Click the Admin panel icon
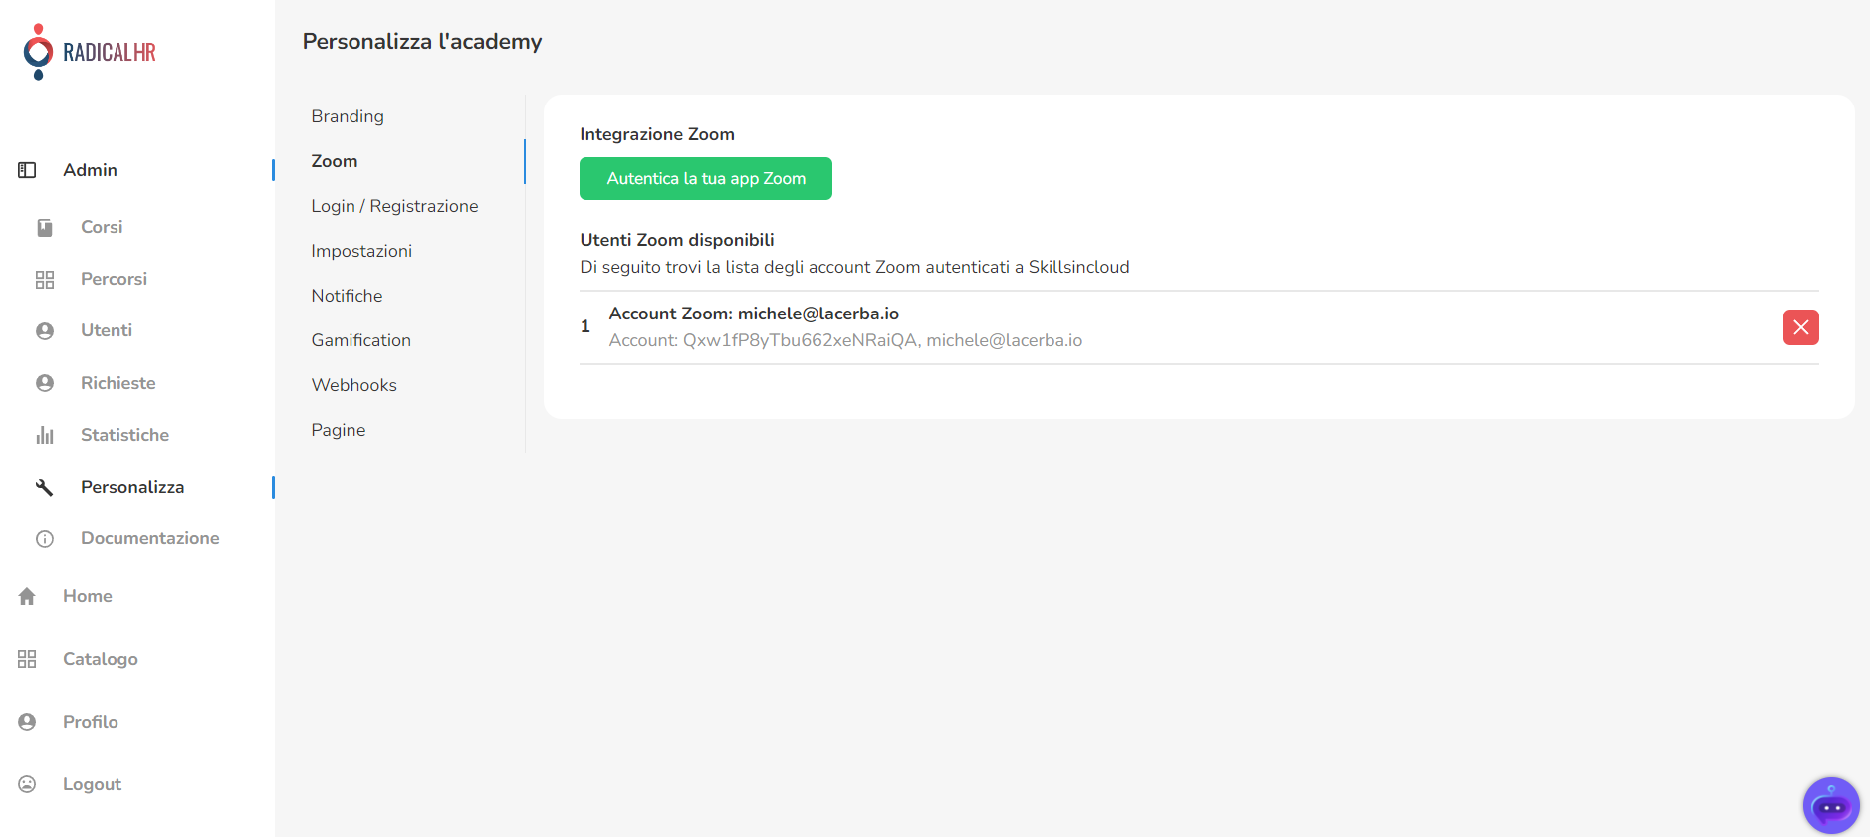Screen dimensions: 1870x837 pos(27,170)
